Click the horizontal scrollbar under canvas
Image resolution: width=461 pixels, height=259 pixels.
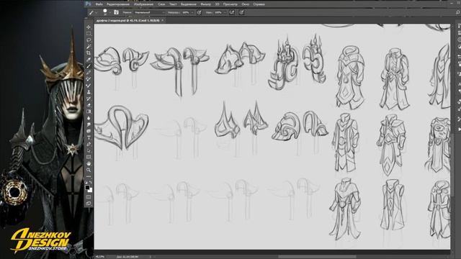(317, 257)
